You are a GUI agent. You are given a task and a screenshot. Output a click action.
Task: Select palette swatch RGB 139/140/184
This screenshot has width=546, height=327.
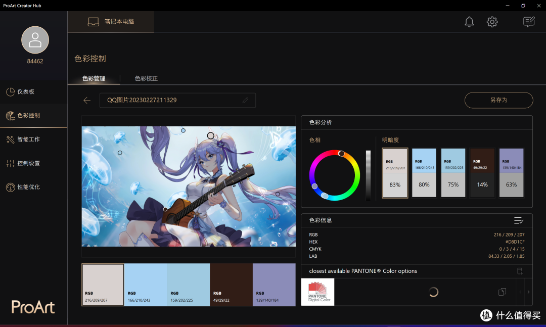pyautogui.click(x=274, y=285)
